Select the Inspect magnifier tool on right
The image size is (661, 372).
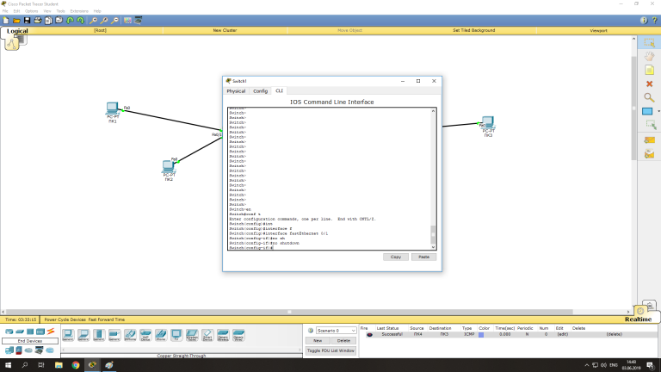coord(650,96)
